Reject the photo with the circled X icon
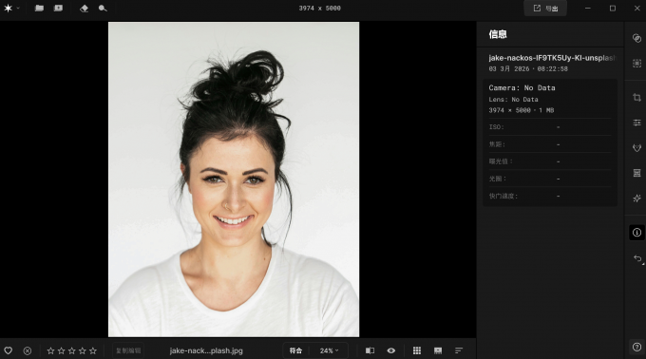Image resolution: width=646 pixels, height=359 pixels. coord(28,350)
